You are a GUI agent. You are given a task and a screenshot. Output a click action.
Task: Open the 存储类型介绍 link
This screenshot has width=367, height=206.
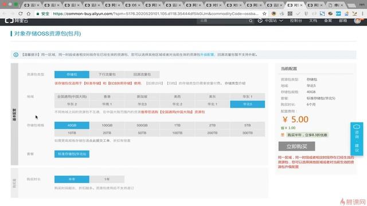[235, 84]
